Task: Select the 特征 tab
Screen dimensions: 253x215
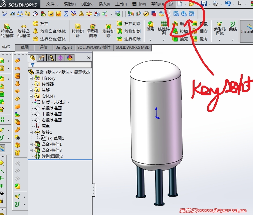Action: pos(6,47)
